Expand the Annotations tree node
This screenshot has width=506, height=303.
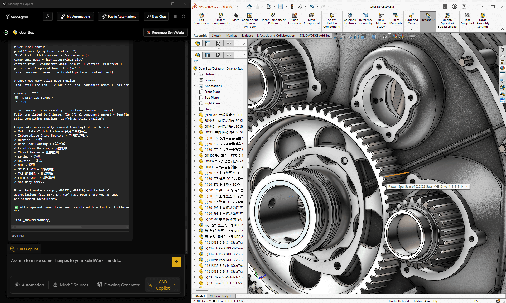tap(195, 86)
